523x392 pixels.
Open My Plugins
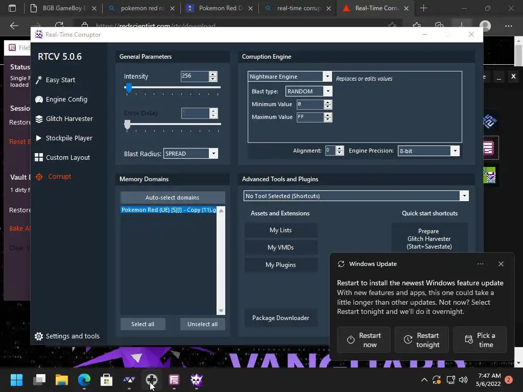tap(281, 265)
